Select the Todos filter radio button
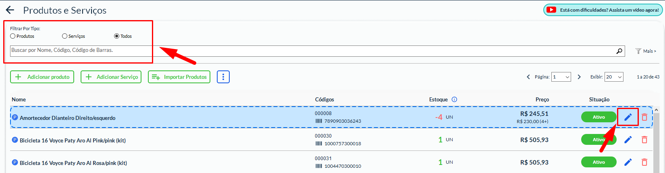Image resolution: width=665 pixels, height=173 pixels. point(117,36)
